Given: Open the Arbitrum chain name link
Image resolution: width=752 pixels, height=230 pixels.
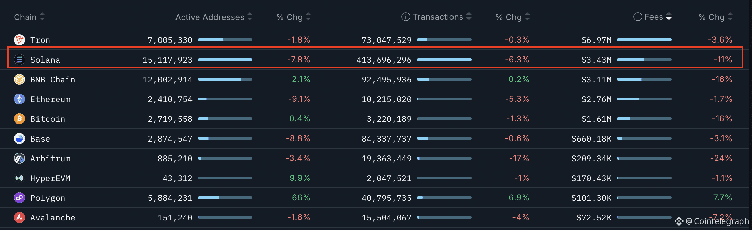Looking at the screenshot, I should pos(50,159).
